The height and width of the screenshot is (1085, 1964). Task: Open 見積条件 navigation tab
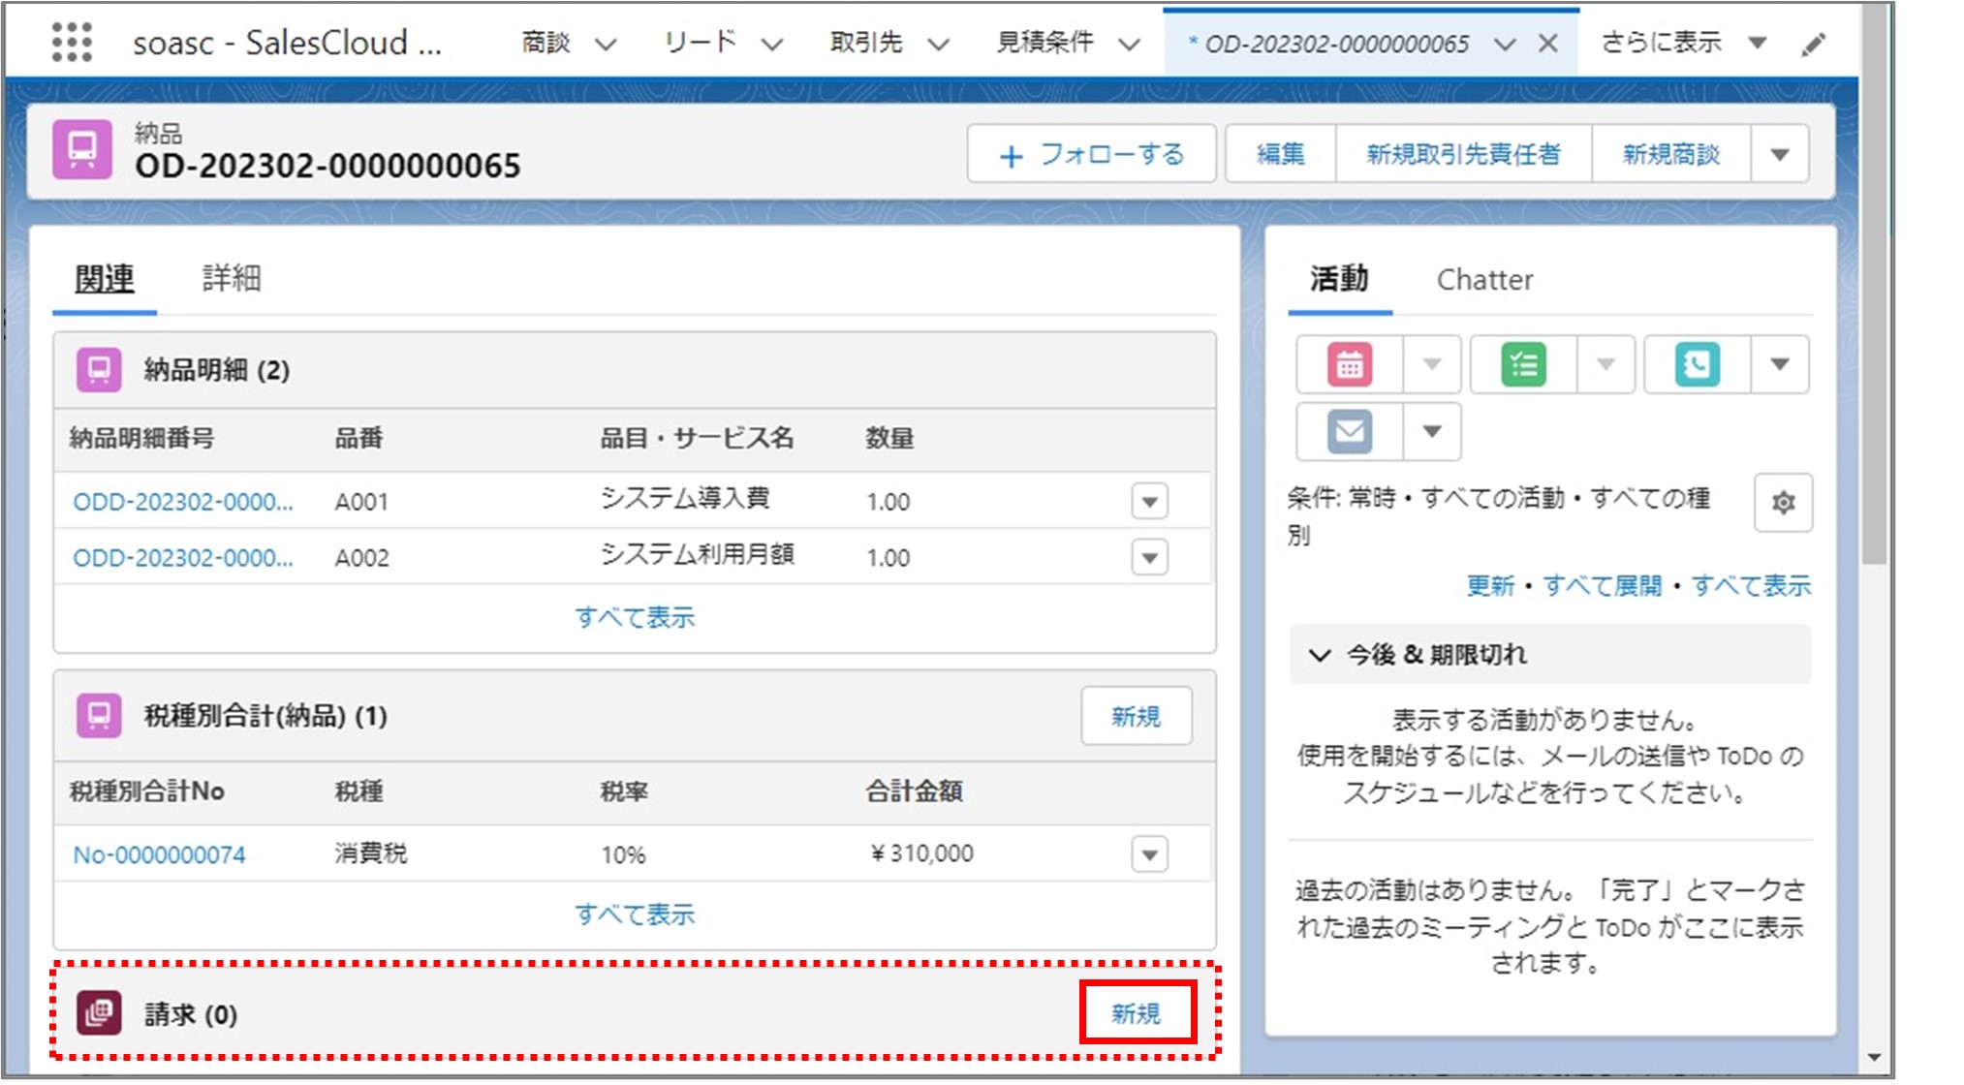[x=1045, y=43]
